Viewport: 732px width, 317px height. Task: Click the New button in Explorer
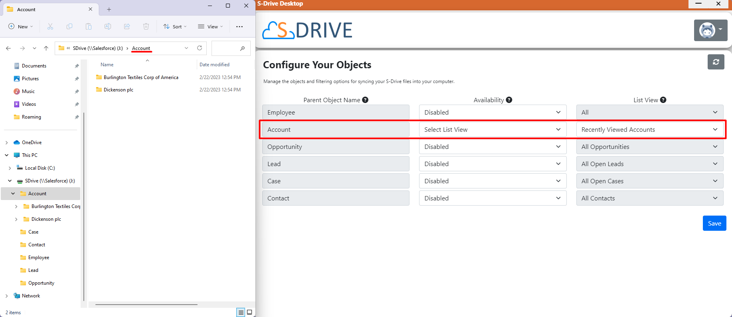[21, 27]
